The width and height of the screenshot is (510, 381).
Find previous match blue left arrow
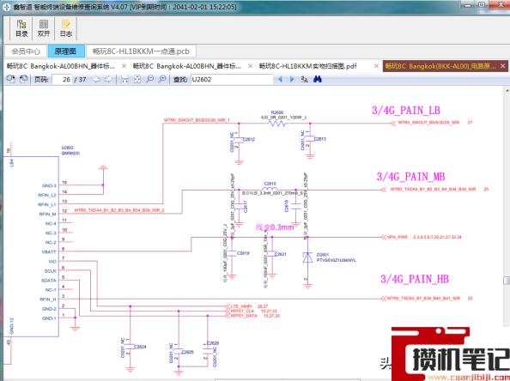[x=280, y=79]
